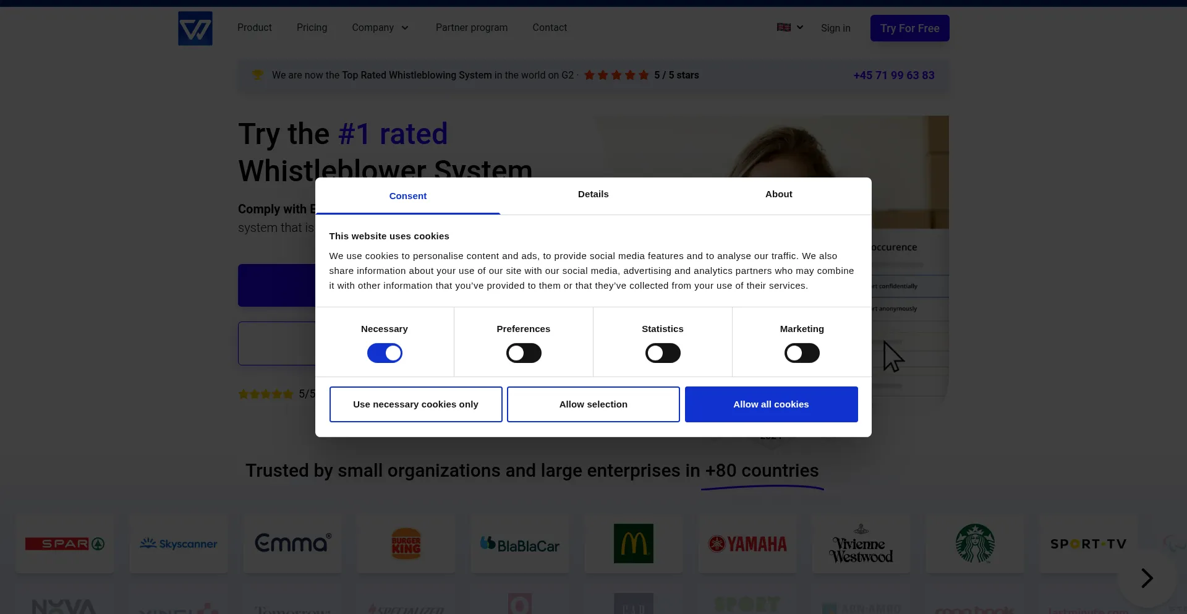Screen dimensions: 1187x614
Task: Click the trophy icon next to G2 announcement
Action: coord(258,75)
